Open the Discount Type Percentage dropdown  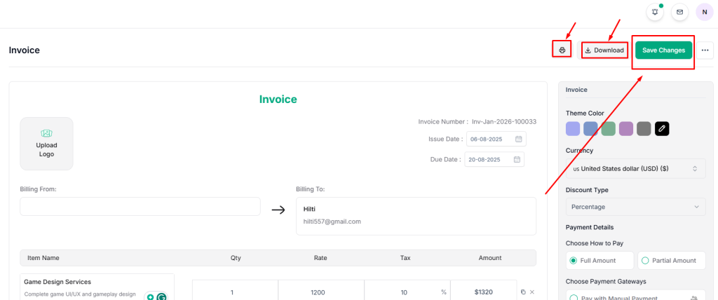point(635,207)
